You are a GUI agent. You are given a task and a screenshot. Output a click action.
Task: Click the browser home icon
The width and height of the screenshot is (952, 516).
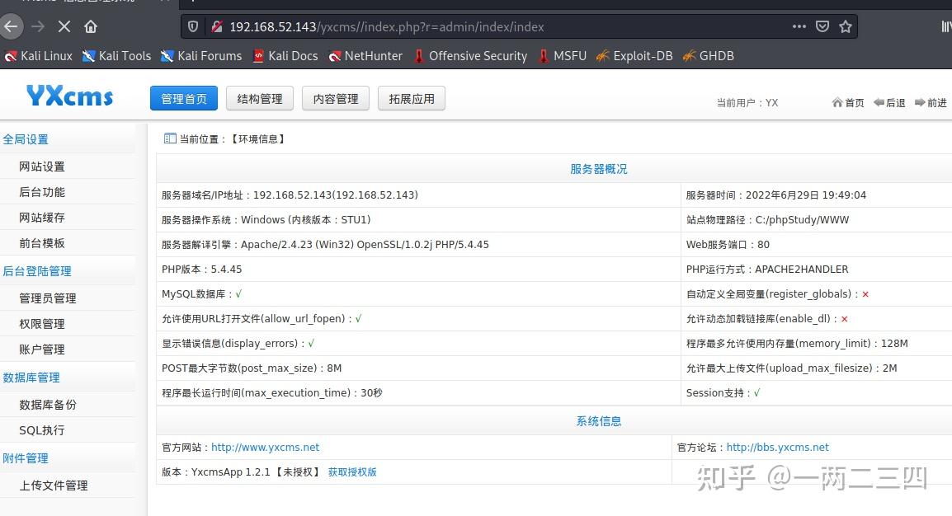pos(91,26)
